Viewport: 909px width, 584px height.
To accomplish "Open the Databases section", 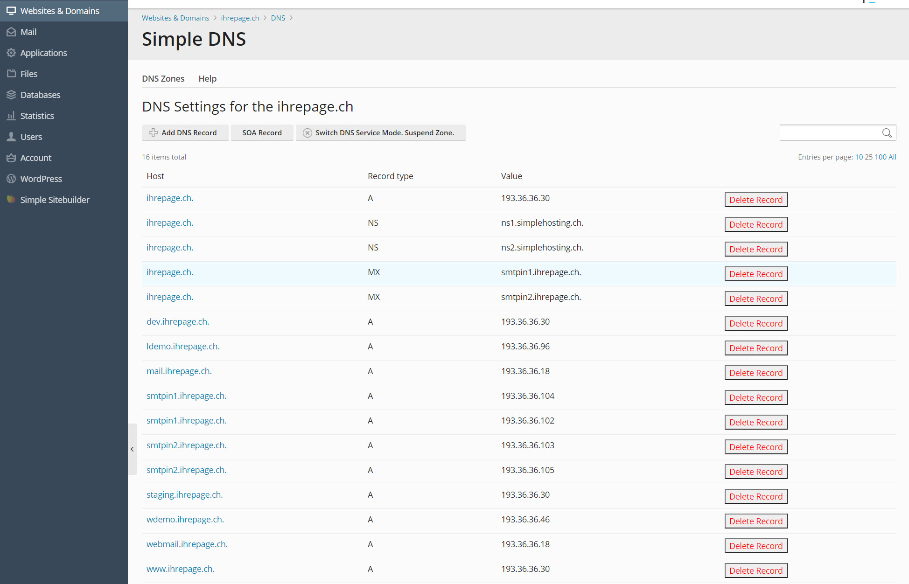I will [x=40, y=95].
